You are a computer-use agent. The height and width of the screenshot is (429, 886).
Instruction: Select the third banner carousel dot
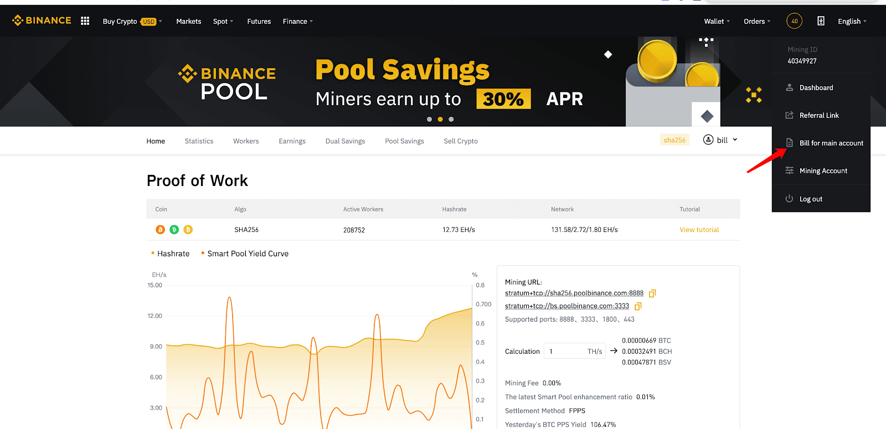[451, 119]
